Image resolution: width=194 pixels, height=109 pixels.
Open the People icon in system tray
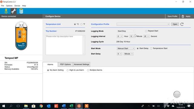143,106
